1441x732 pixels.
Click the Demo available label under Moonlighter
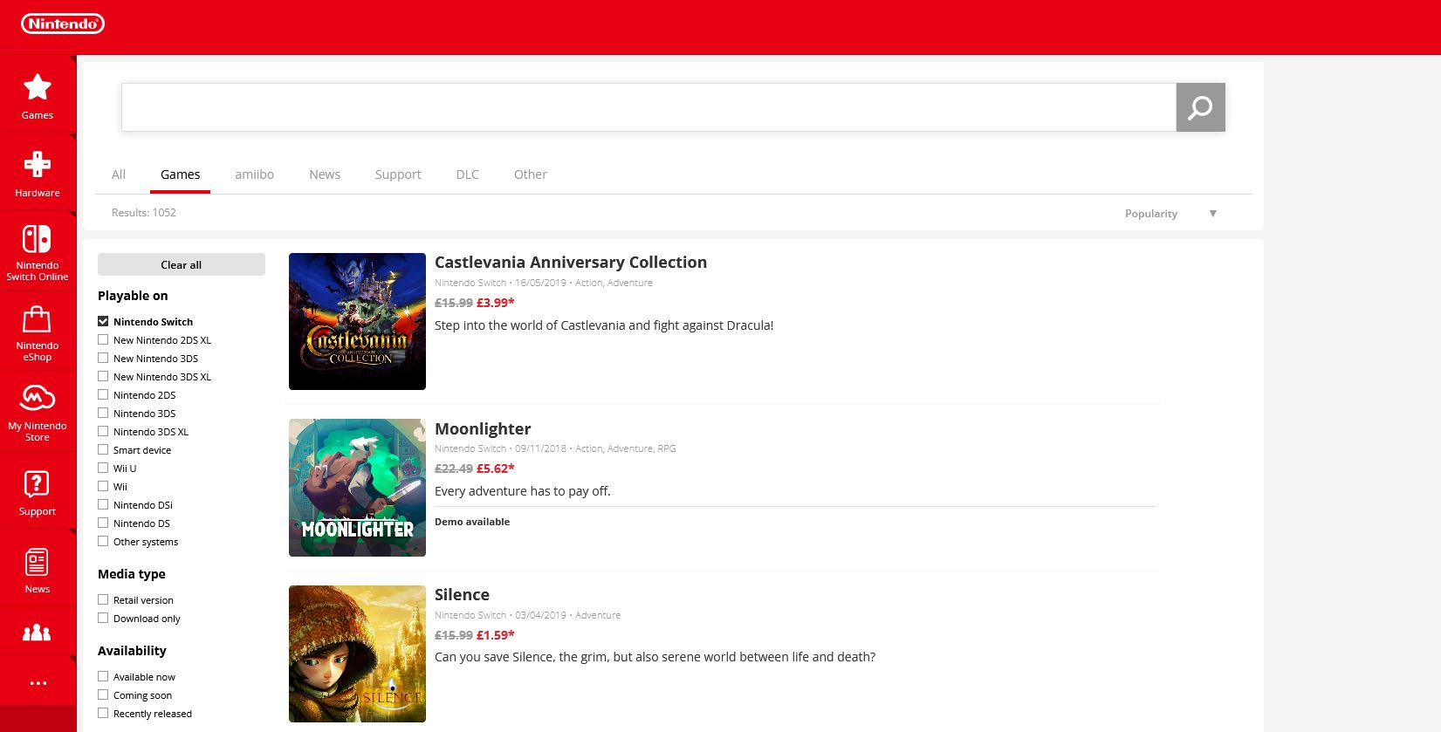tap(472, 522)
